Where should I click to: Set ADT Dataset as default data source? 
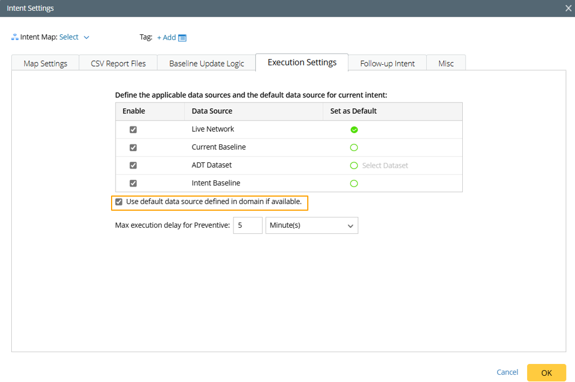point(354,166)
